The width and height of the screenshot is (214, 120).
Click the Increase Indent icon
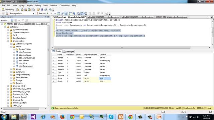pyautogui.click(x=102, y=13)
